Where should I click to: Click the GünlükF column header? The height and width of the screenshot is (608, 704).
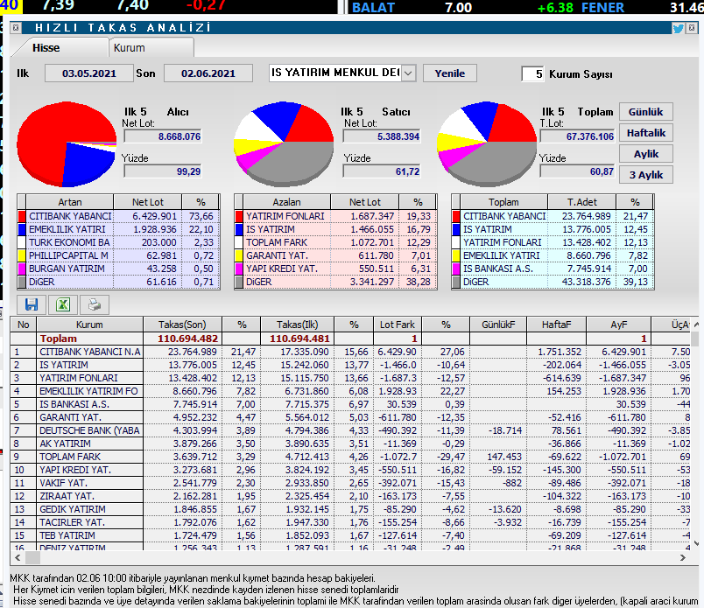(x=498, y=325)
